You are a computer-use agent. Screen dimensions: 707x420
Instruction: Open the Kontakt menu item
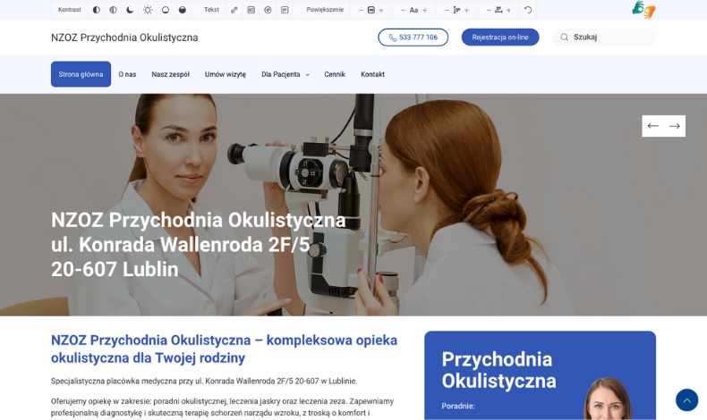coord(372,74)
